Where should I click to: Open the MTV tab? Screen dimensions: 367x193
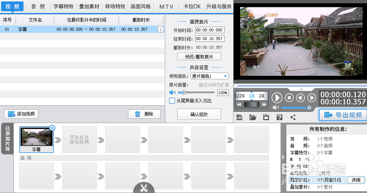point(166,6)
